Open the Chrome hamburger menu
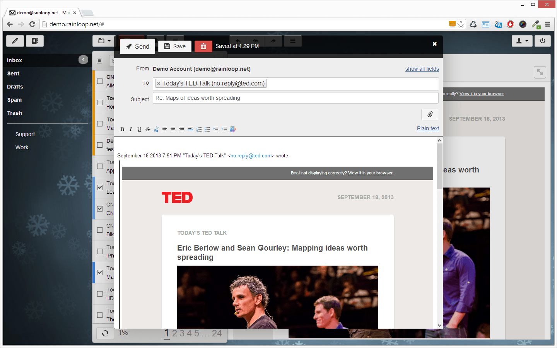This screenshot has width=557, height=348. pos(547,24)
